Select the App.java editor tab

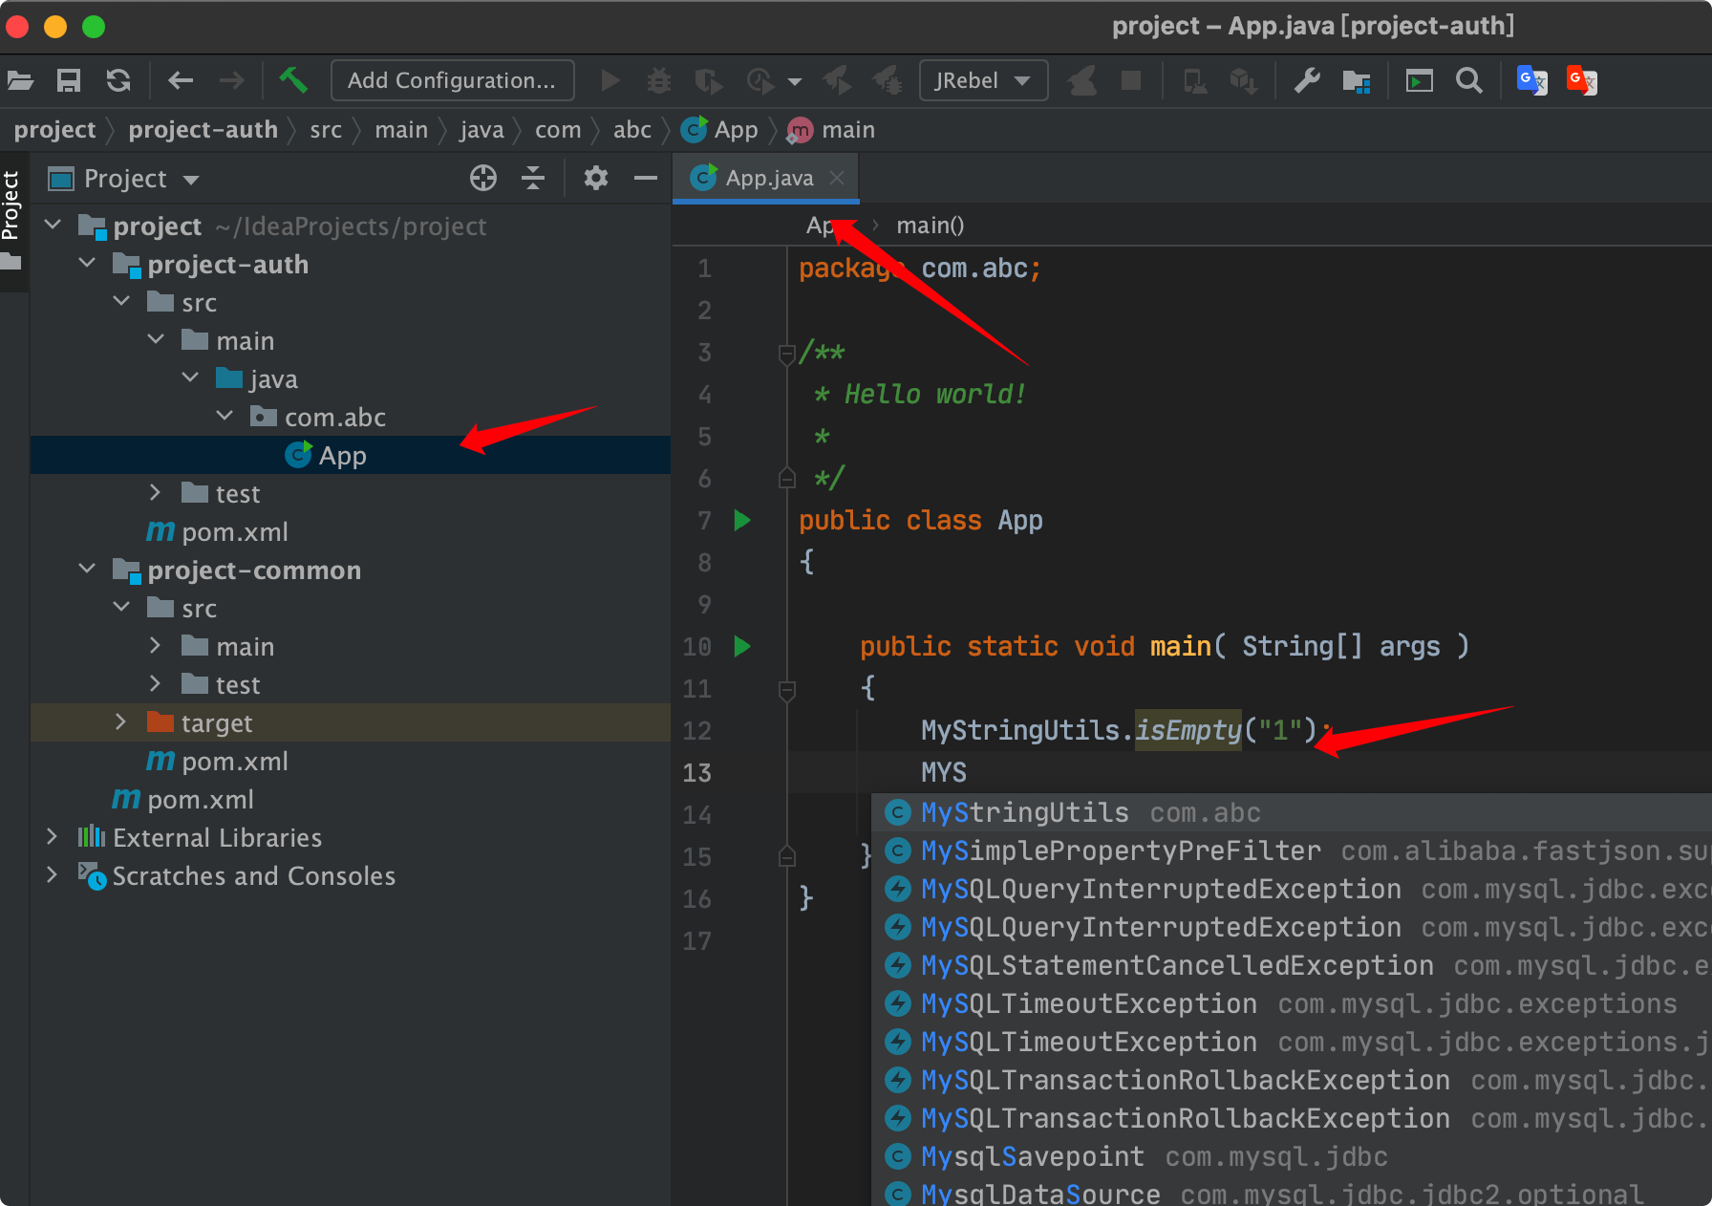pyautogui.click(x=768, y=178)
